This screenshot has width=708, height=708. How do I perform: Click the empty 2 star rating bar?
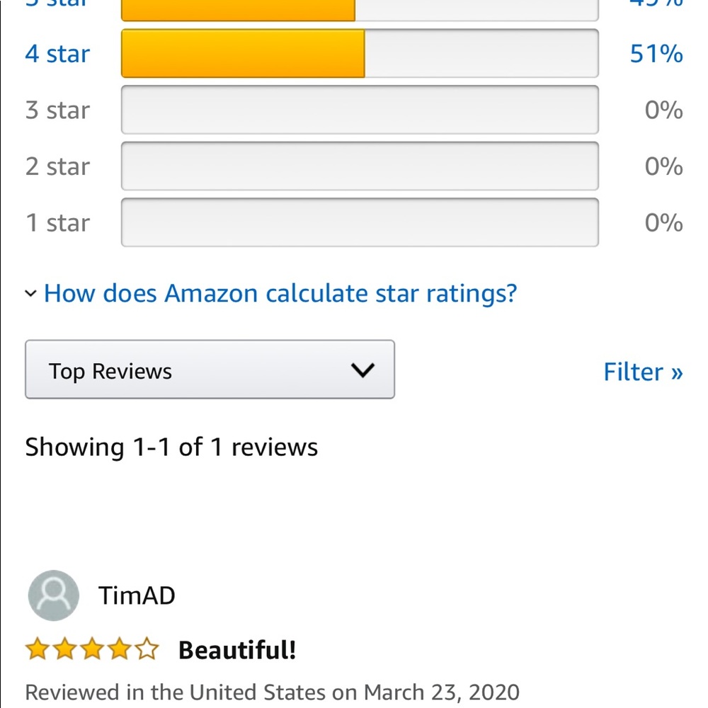(360, 166)
